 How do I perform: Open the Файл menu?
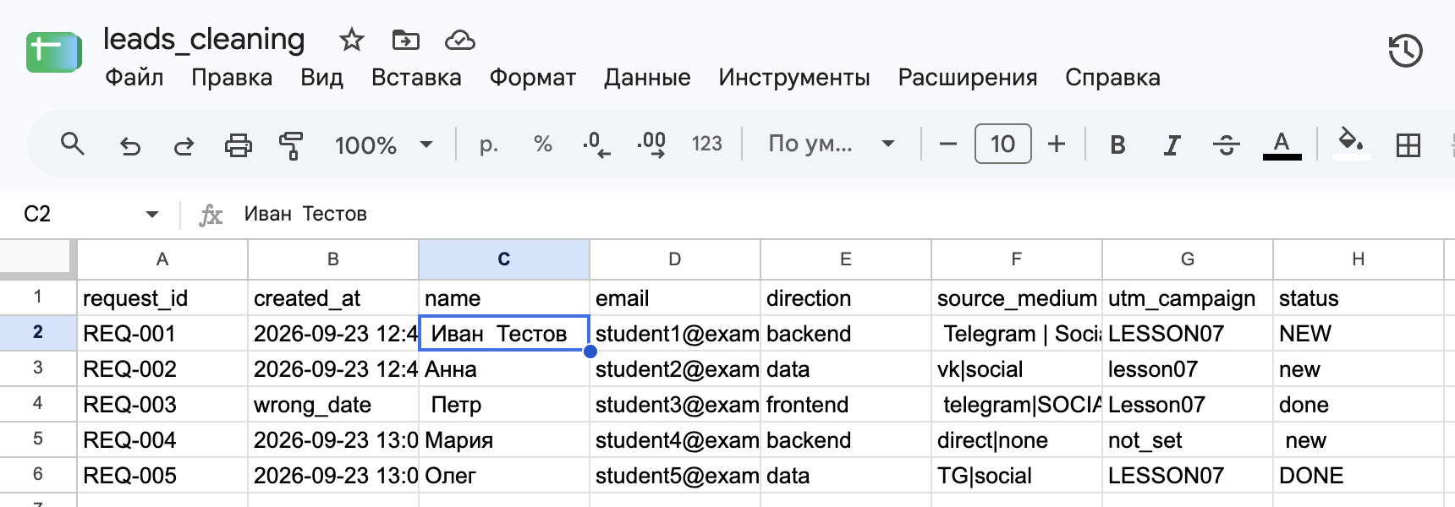click(x=134, y=78)
